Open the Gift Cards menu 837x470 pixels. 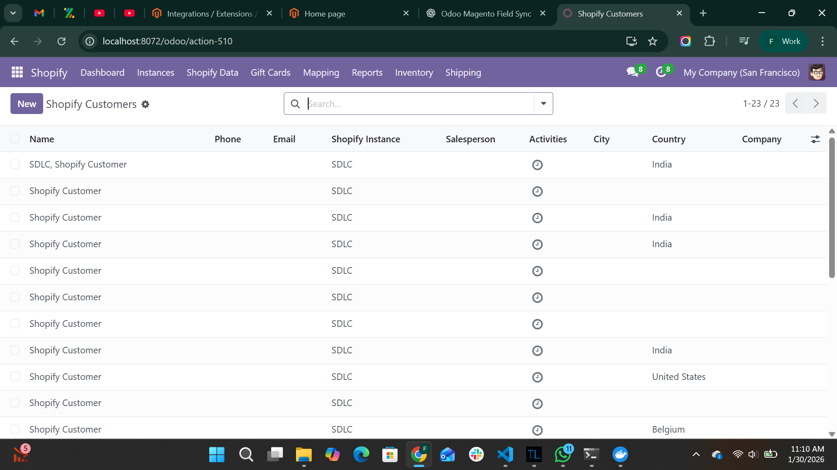tap(270, 73)
